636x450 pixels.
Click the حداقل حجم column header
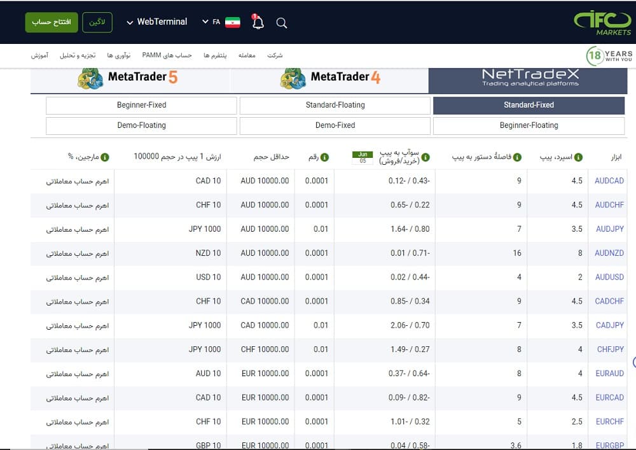click(272, 157)
